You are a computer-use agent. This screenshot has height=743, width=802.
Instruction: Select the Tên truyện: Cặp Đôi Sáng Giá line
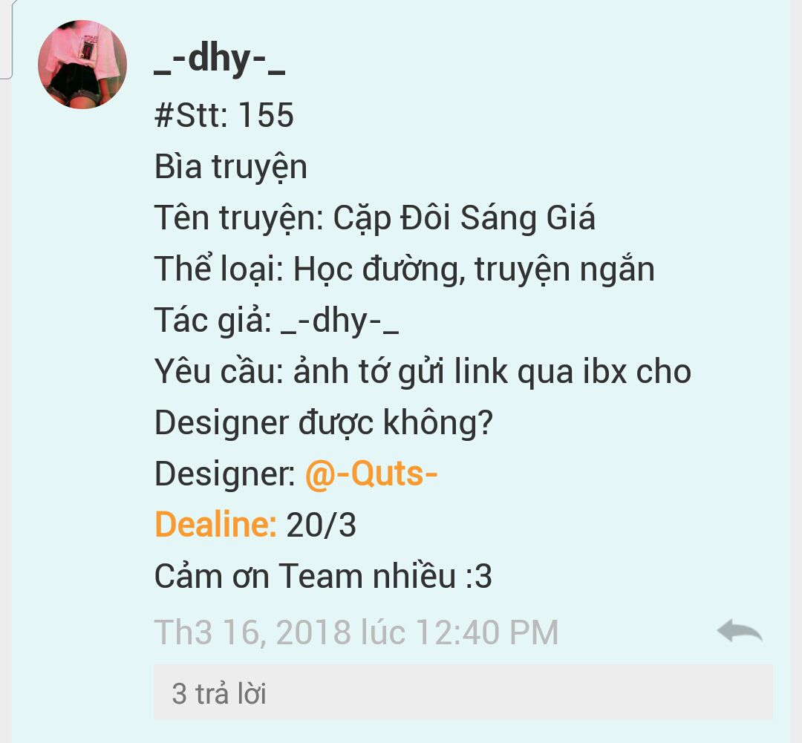[x=375, y=218]
